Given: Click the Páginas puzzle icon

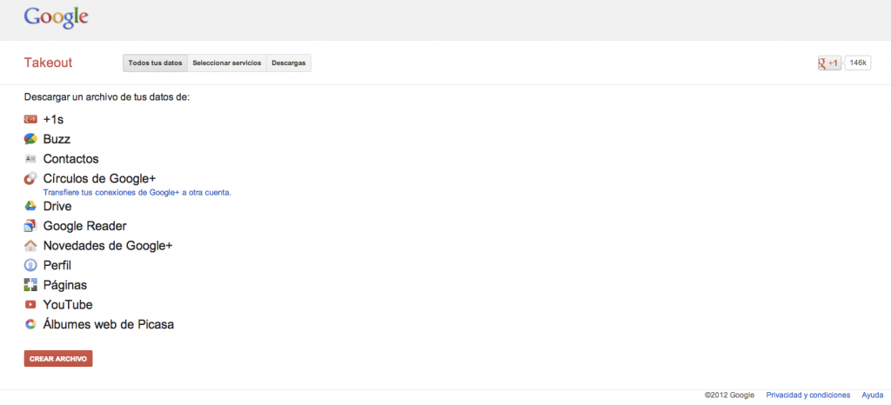Looking at the screenshot, I should pos(30,285).
